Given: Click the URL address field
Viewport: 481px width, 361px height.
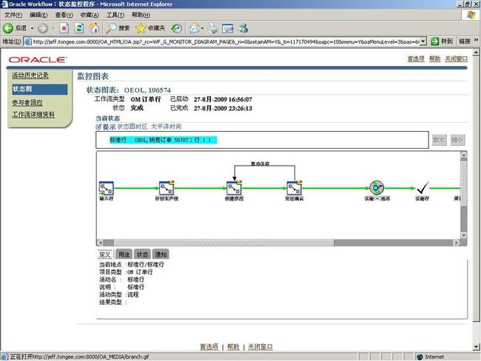Looking at the screenshot, I should [225, 41].
